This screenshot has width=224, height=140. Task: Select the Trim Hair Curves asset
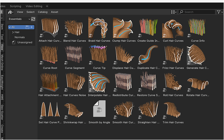(173, 111)
